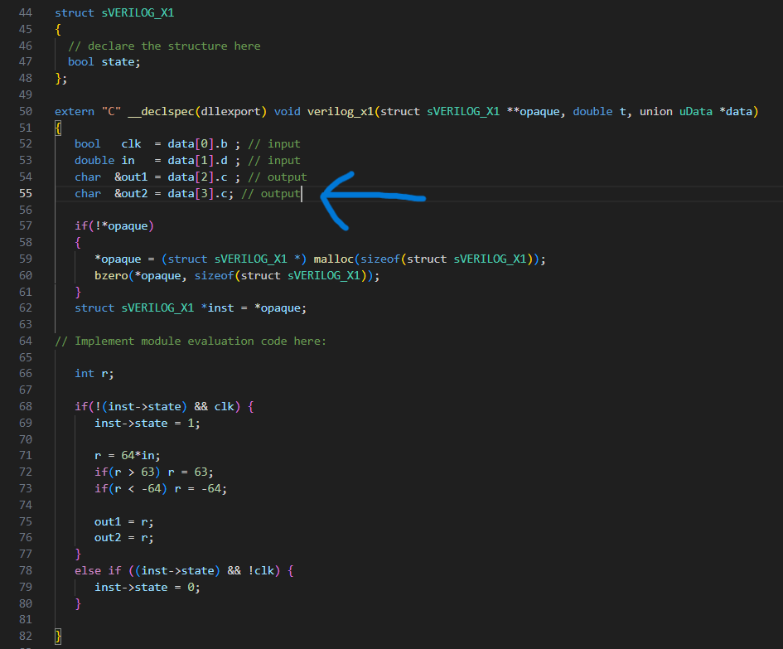
Task: Click 'uData' type in function signature
Action: [x=696, y=111]
